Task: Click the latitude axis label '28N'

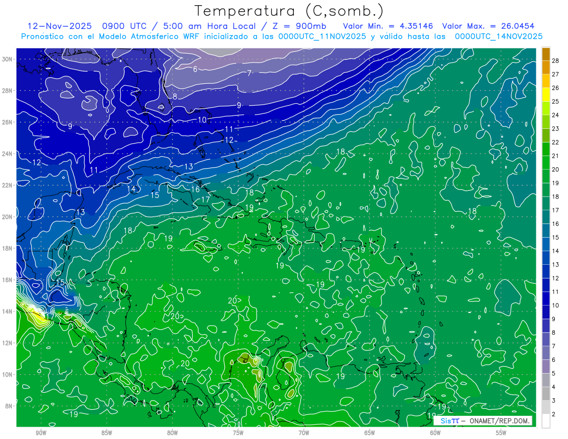Action: [x=7, y=90]
